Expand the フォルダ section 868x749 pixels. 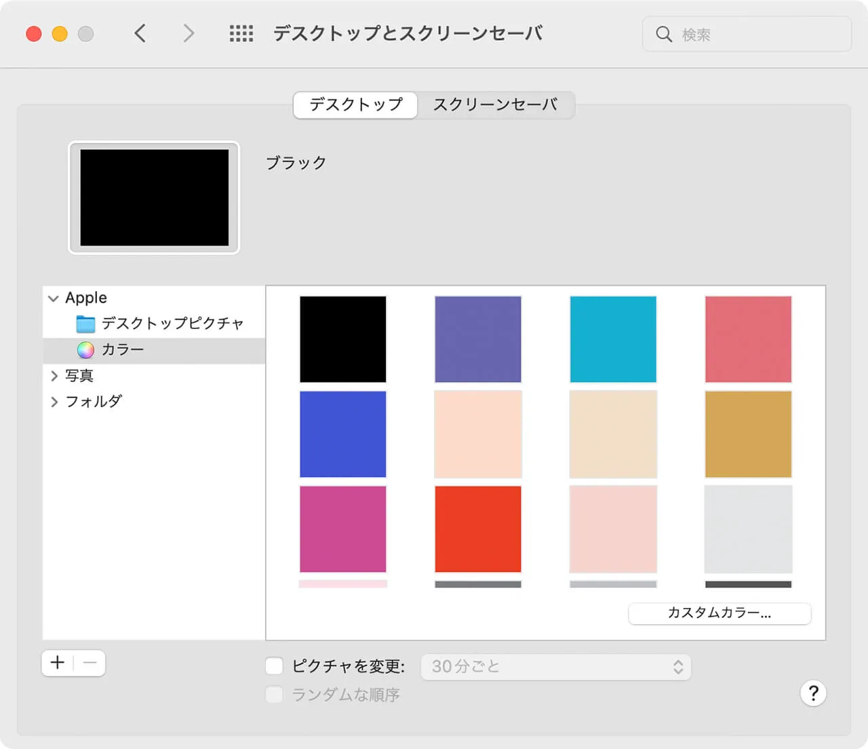[x=54, y=402]
